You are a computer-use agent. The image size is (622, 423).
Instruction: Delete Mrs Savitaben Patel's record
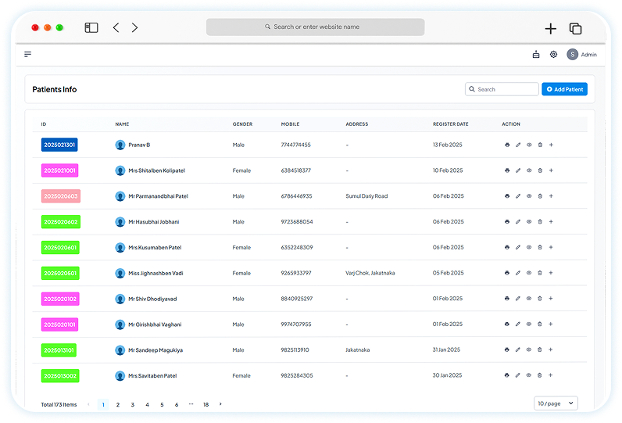click(x=539, y=375)
